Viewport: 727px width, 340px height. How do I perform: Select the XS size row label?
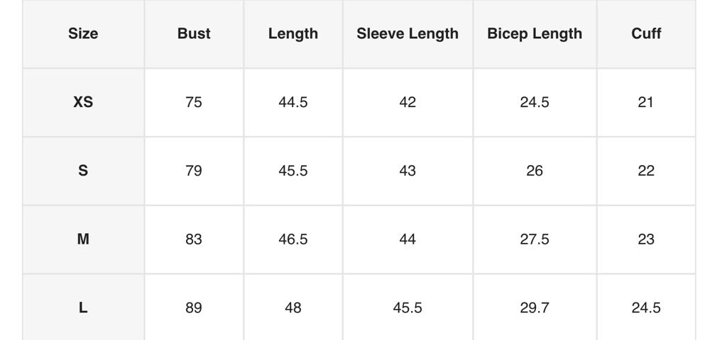pyautogui.click(x=83, y=102)
